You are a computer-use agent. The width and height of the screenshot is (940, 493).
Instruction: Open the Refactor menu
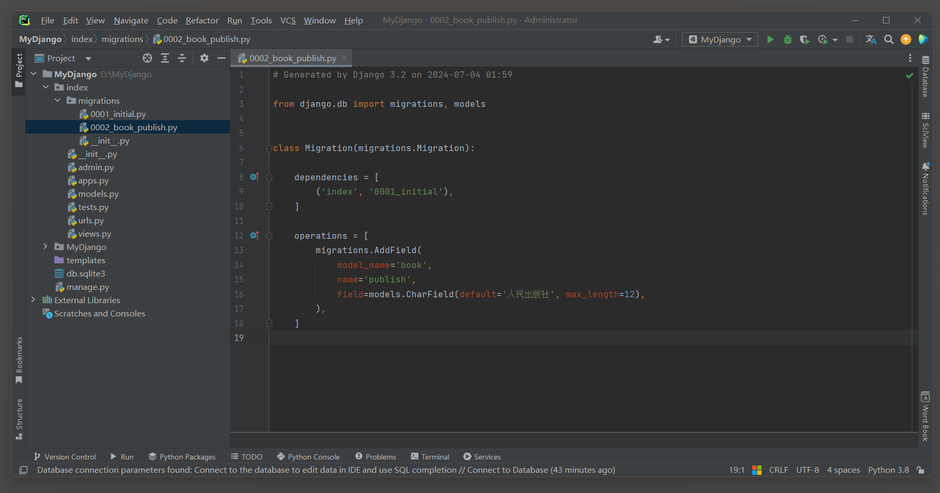coord(202,20)
